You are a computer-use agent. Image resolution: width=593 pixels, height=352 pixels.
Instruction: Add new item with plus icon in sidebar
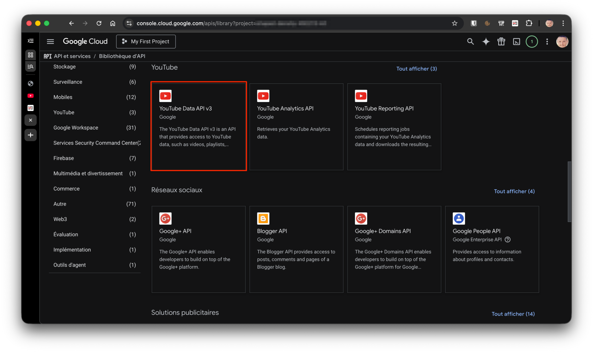tap(31, 135)
